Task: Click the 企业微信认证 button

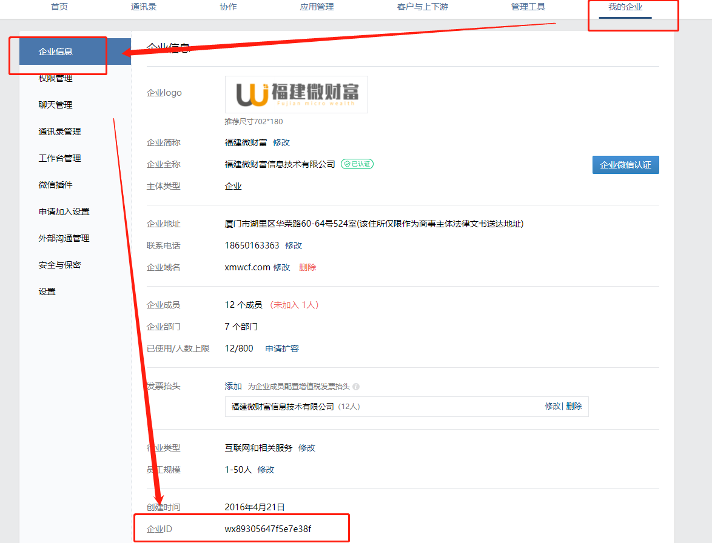Action: (x=626, y=165)
